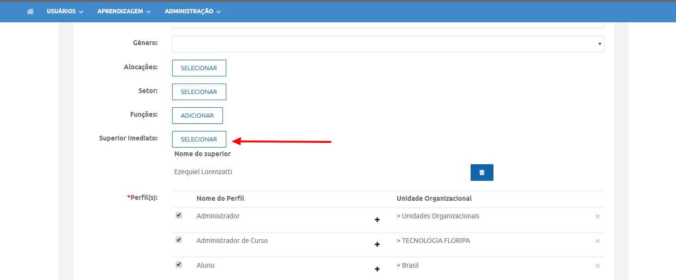676x280 pixels.
Task: Delete superior Ezequiel Lorenzatti with trash icon
Action: point(482,172)
